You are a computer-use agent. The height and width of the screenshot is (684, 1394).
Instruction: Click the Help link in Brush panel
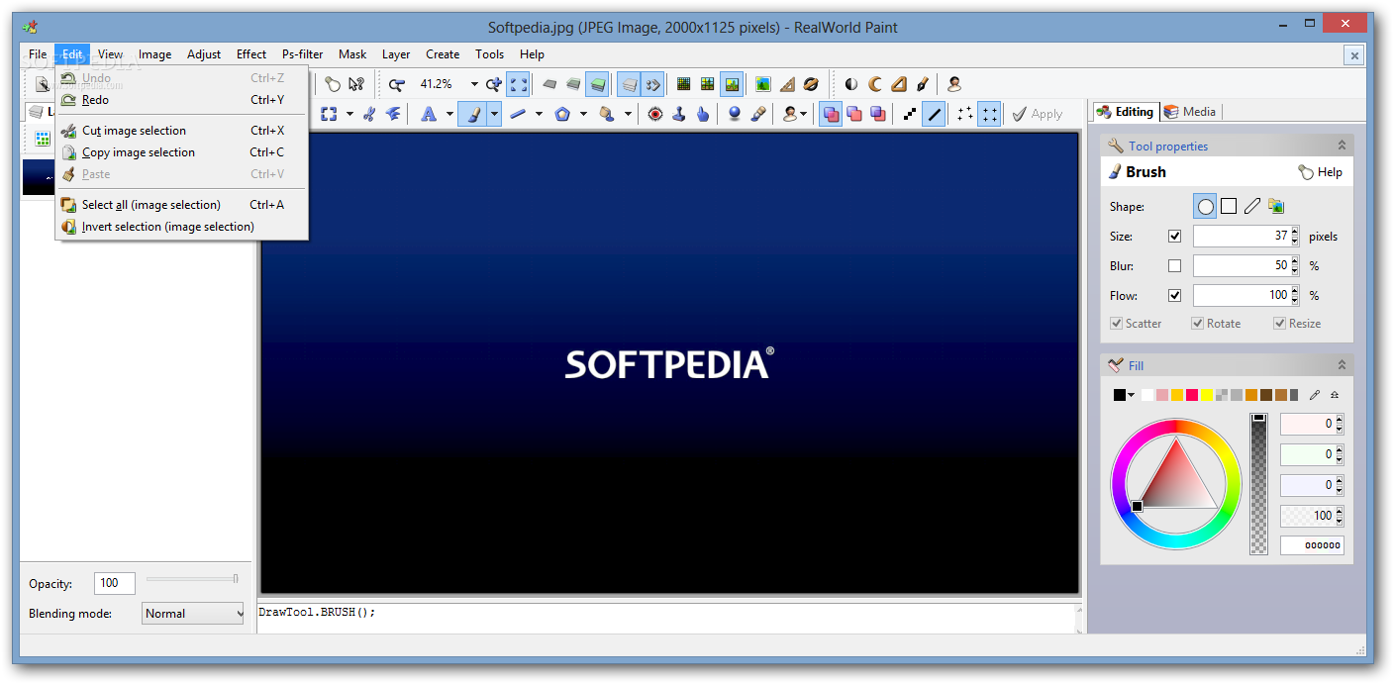click(1321, 172)
